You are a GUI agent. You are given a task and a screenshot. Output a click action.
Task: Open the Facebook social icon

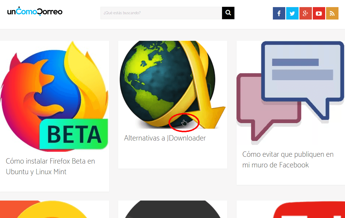click(279, 13)
